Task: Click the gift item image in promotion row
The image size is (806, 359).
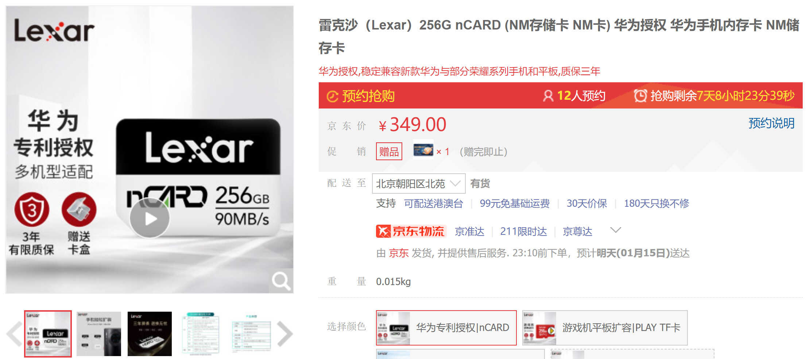Action: coord(423,150)
